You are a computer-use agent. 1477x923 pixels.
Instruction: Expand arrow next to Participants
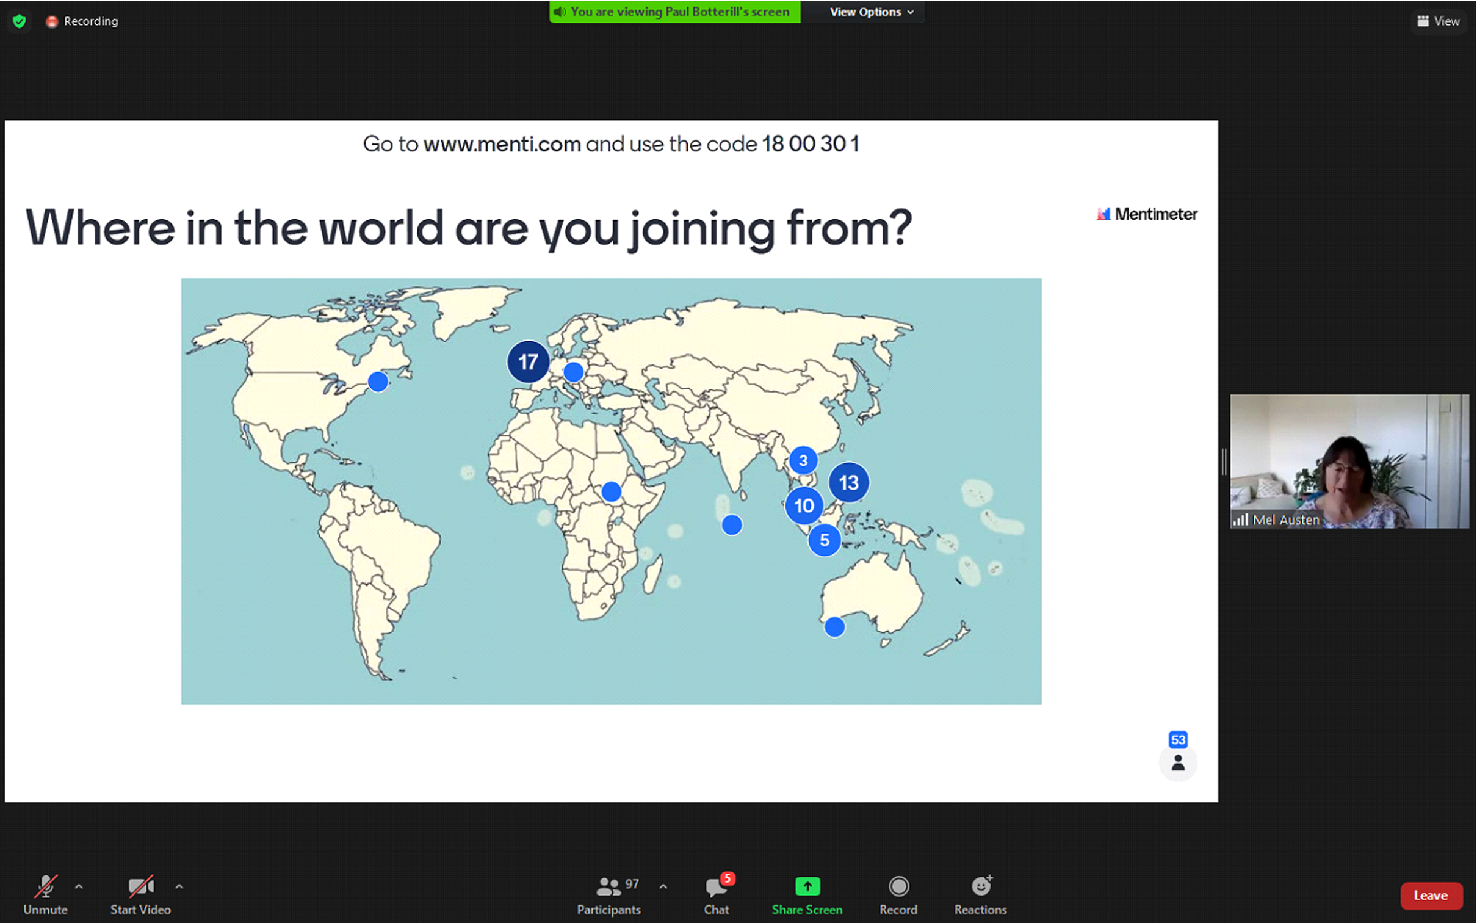(x=663, y=886)
